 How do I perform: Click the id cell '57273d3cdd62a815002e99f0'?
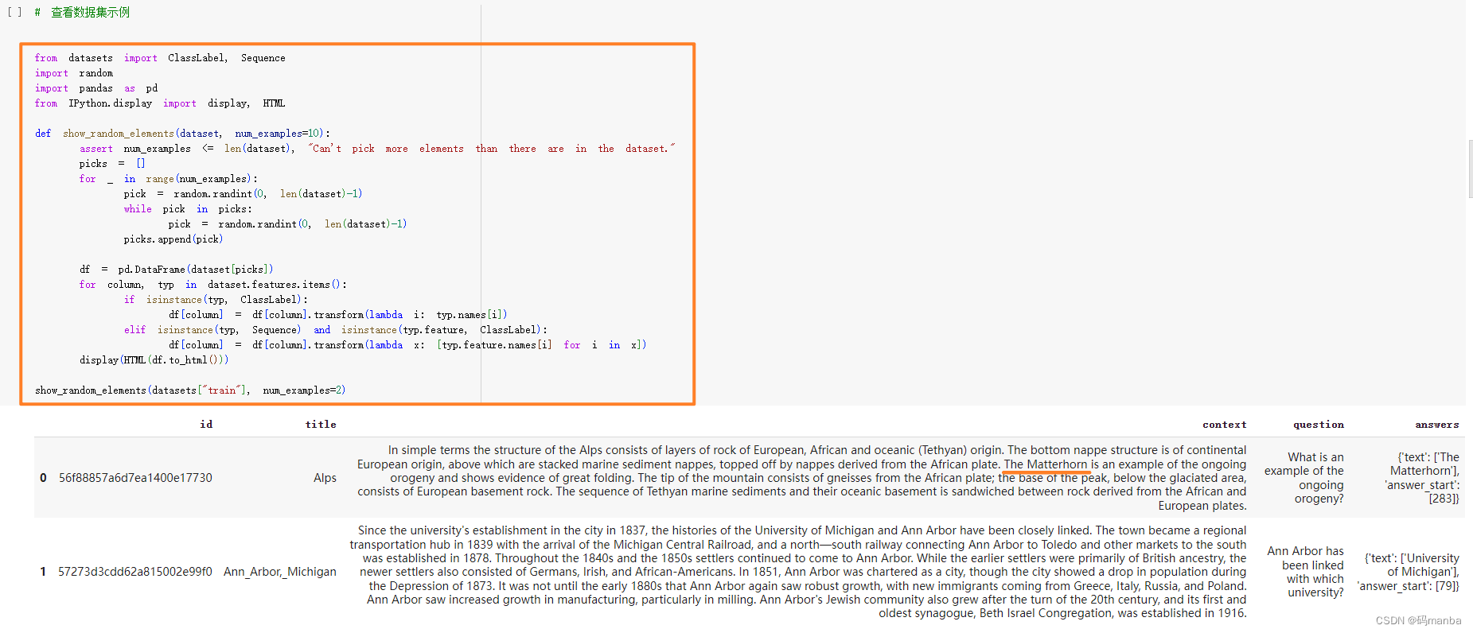click(x=135, y=572)
